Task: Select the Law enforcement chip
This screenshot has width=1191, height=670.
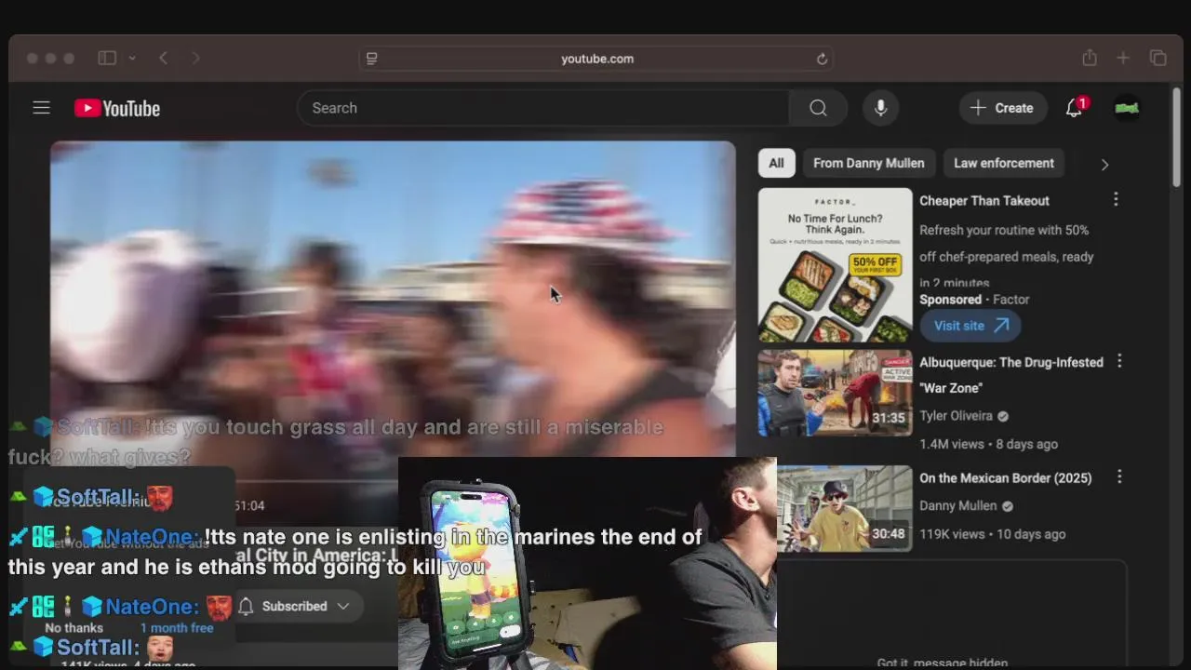Action: [x=1004, y=163]
